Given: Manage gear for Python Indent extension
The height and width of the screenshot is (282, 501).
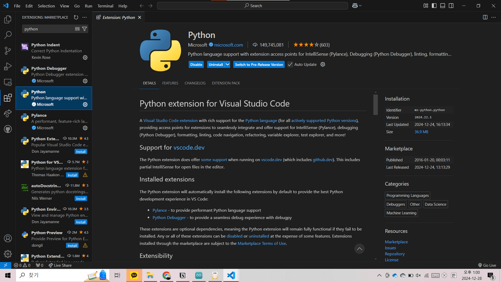Looking at the screenshot, I should coord(85,57).
